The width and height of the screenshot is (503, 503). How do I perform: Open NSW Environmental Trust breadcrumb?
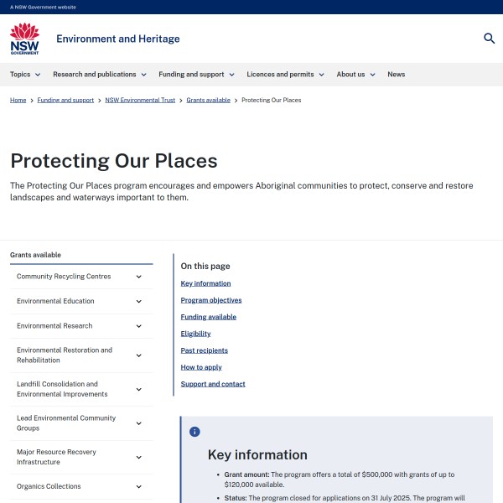(140, 100)
